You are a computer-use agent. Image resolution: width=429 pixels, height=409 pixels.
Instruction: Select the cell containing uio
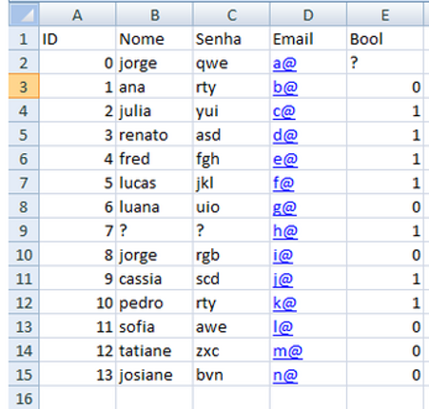point(231,206)
